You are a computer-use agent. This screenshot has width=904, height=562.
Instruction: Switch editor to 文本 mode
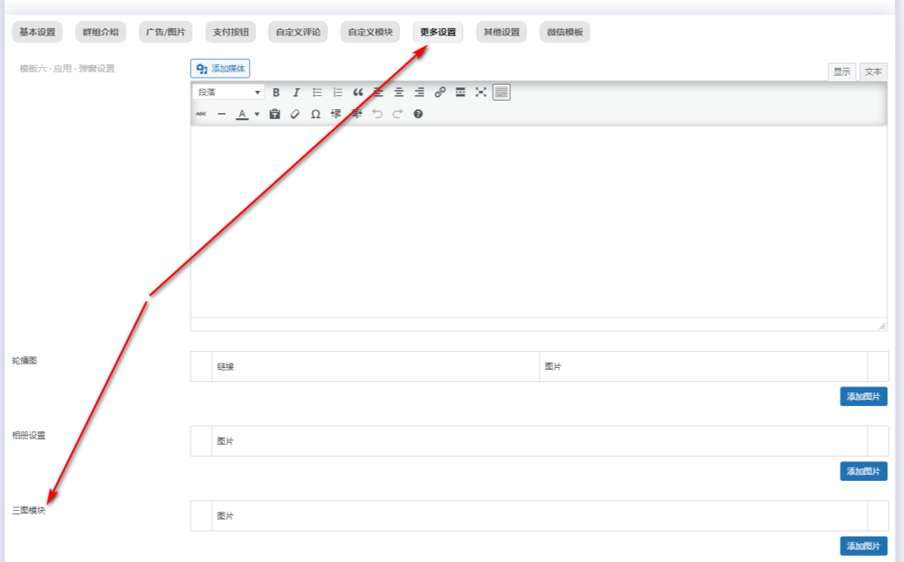(872, 72)
